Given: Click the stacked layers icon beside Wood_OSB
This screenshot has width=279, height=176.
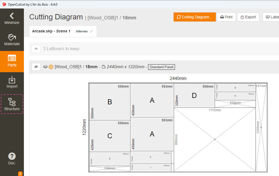Looking at the screenshot, I should click(45, 67).
